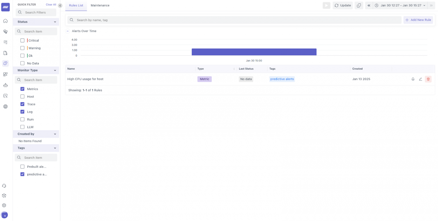Delete the High CPU usage rule via trash icon
438x221 pixels.
pyautogui.click(x=428, y=79)
